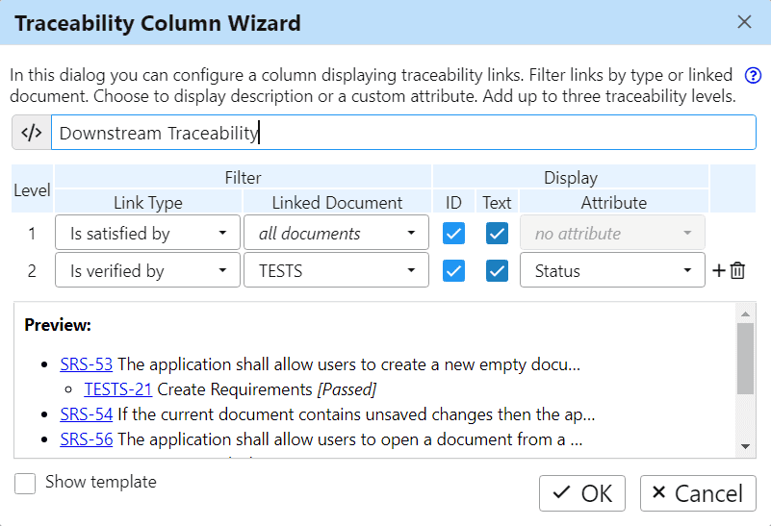The height and width of the screenshot is (526, 771).
Task: Click the Downstream Traceability title field
Action: (x=403, y=134)
